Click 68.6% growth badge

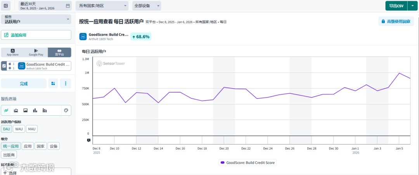(141, 37)
